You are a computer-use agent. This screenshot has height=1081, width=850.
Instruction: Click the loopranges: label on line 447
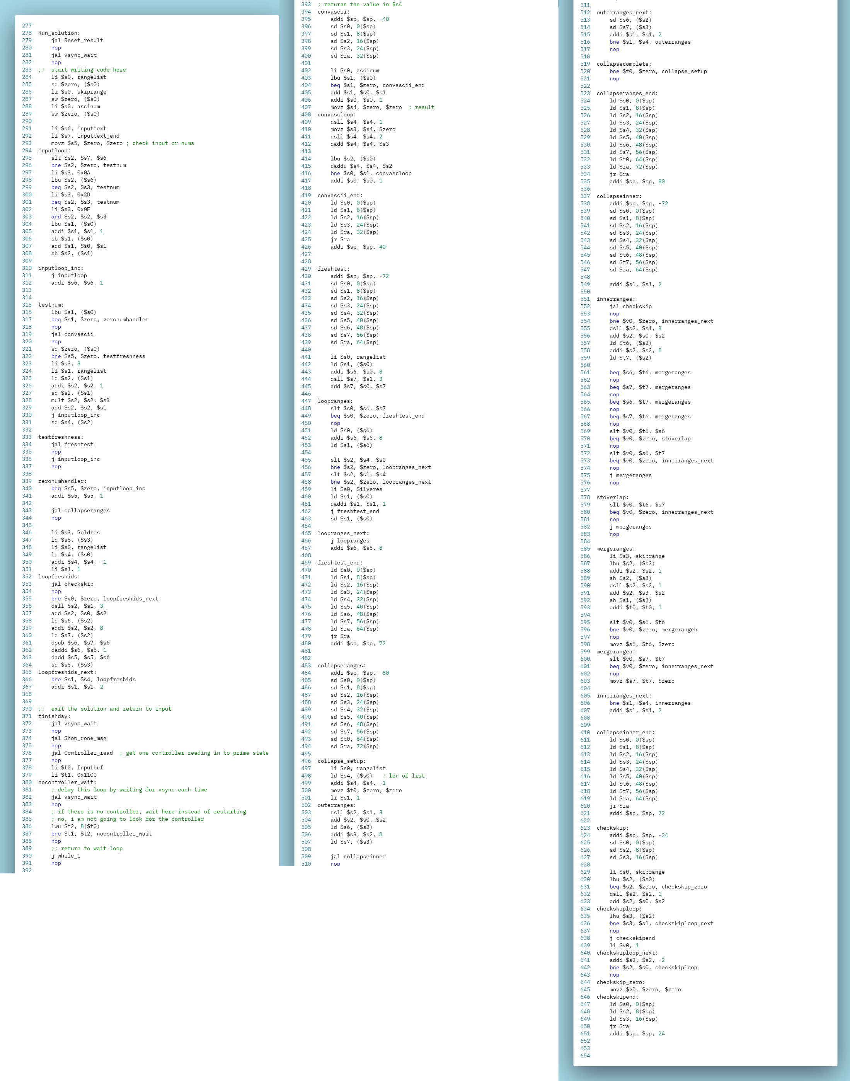click(x=335, y=401)
